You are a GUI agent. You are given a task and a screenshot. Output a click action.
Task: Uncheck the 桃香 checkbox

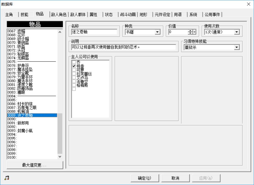[x=74, y=66]
